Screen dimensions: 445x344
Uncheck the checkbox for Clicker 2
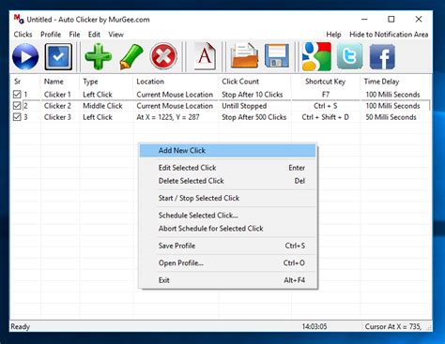point(17,106)
